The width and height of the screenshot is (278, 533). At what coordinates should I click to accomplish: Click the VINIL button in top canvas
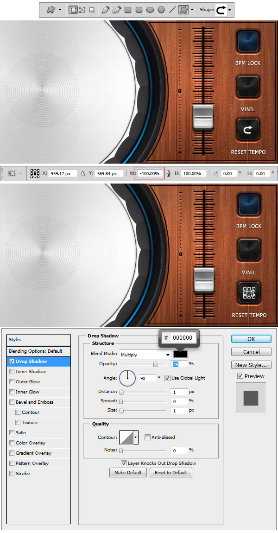tap(248, 87)
